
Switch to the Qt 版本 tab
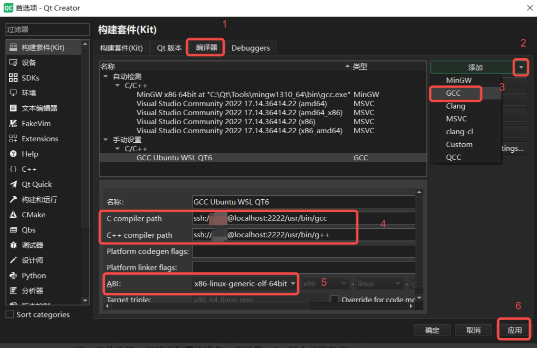coord(169,48)
